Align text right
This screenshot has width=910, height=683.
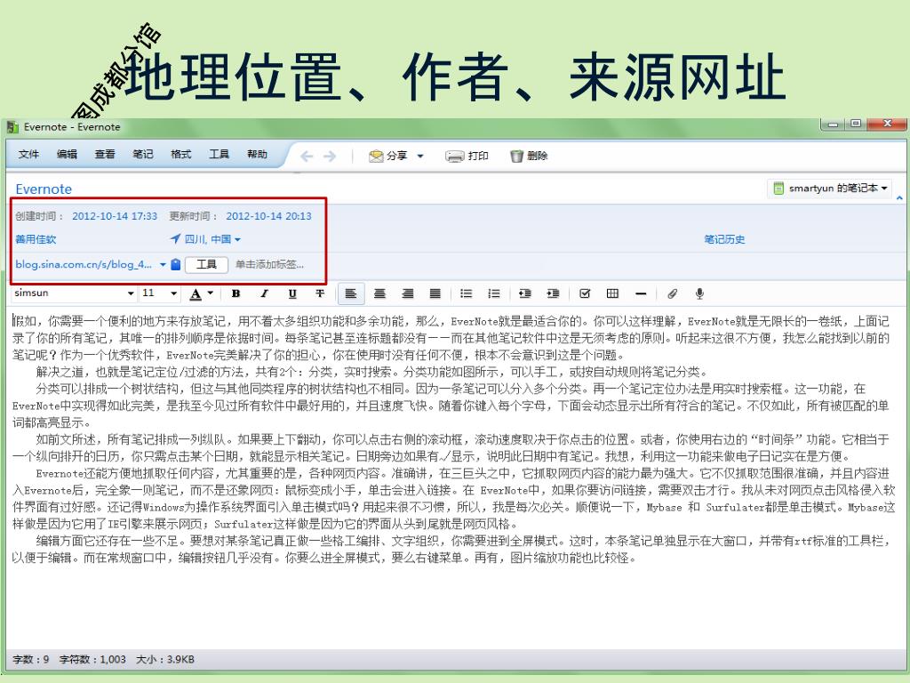pyautogui.click(x=408, y=293)
